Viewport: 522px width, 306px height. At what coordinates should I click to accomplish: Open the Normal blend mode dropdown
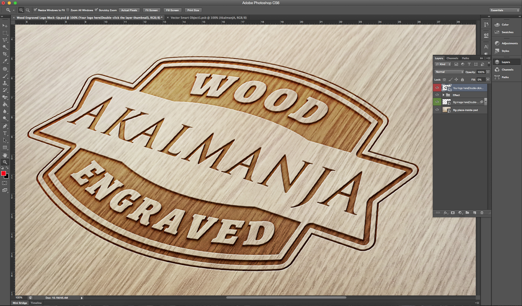pos(449,72)
